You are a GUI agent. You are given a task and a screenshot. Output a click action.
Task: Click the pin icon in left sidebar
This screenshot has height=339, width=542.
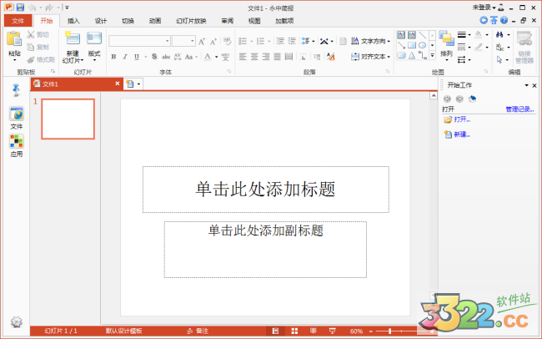(16, 90)
